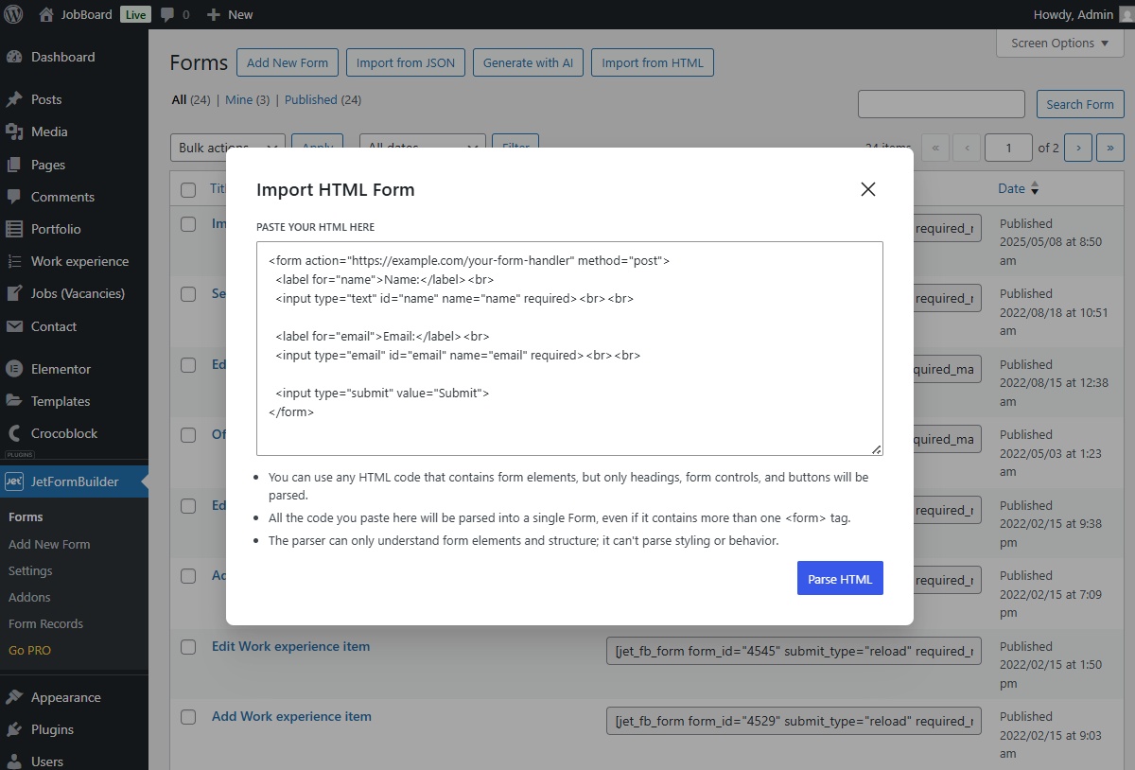Open the comments bubble icon in top bar
The image size is (1135, 770).
point(167,13)
